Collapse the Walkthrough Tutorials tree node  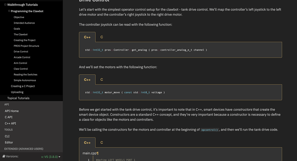tap(5, 5)
